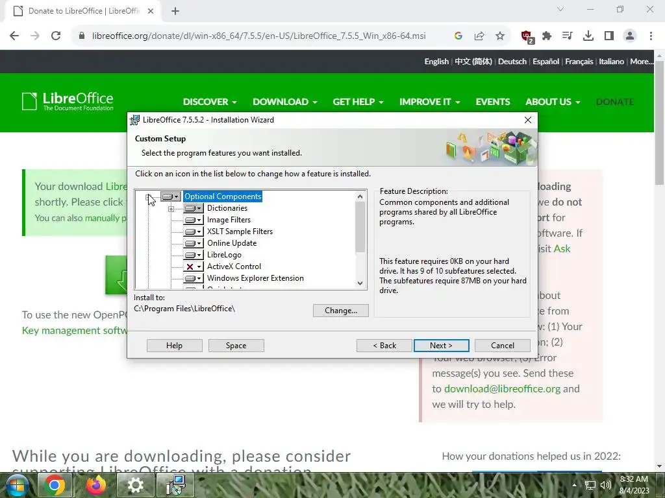Click the DONATE navigation link

pos(615,102)
